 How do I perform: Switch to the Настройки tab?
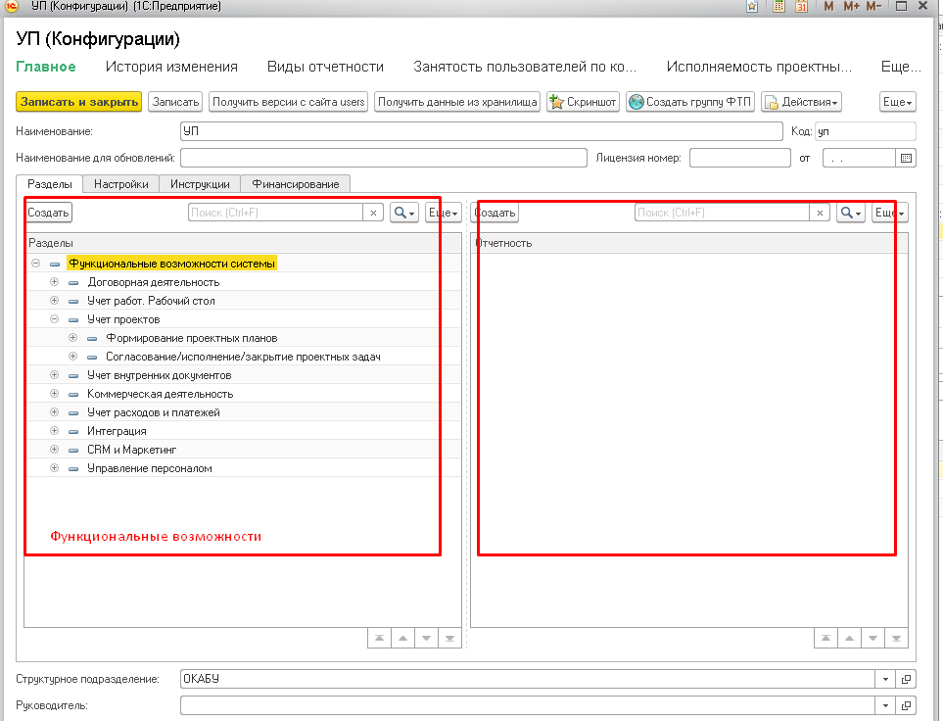[121, 184]
